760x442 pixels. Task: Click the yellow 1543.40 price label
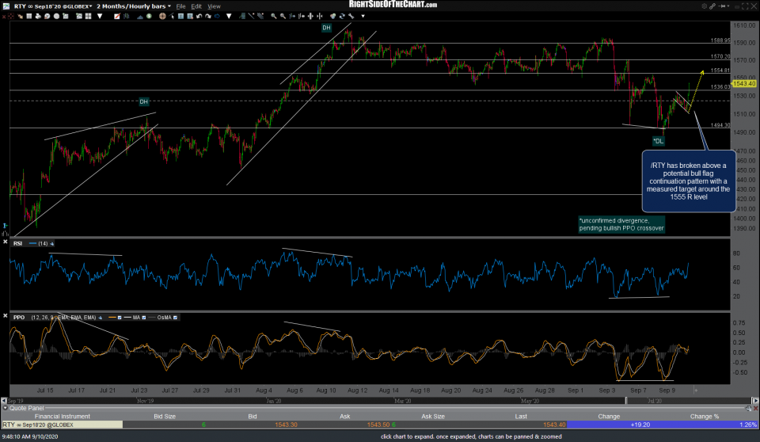tap(744, 84)
